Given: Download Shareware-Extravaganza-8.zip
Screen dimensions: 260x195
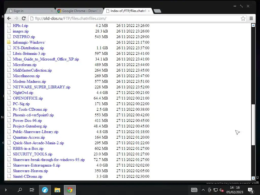Looking at the screenshot, I should click(x=37, y=165).
